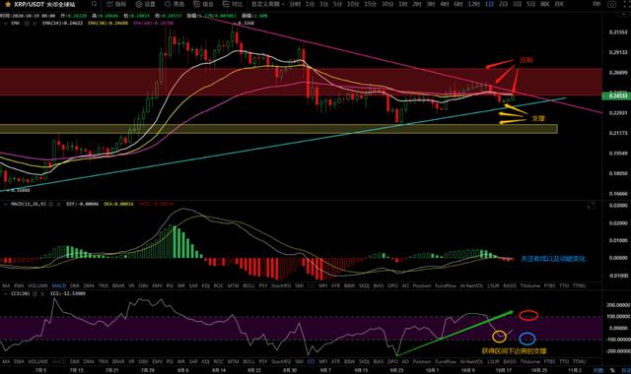Select the 月K monthly interval
Viewport: 631px width, 374px height.
click(x=559, y=4)
